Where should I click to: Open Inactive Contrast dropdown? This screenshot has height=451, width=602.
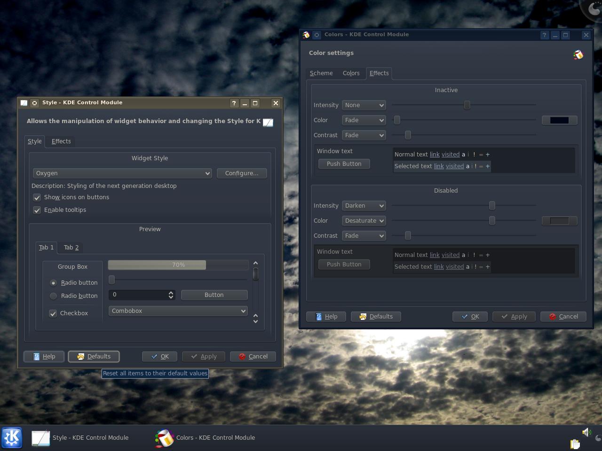coord(364,135)
